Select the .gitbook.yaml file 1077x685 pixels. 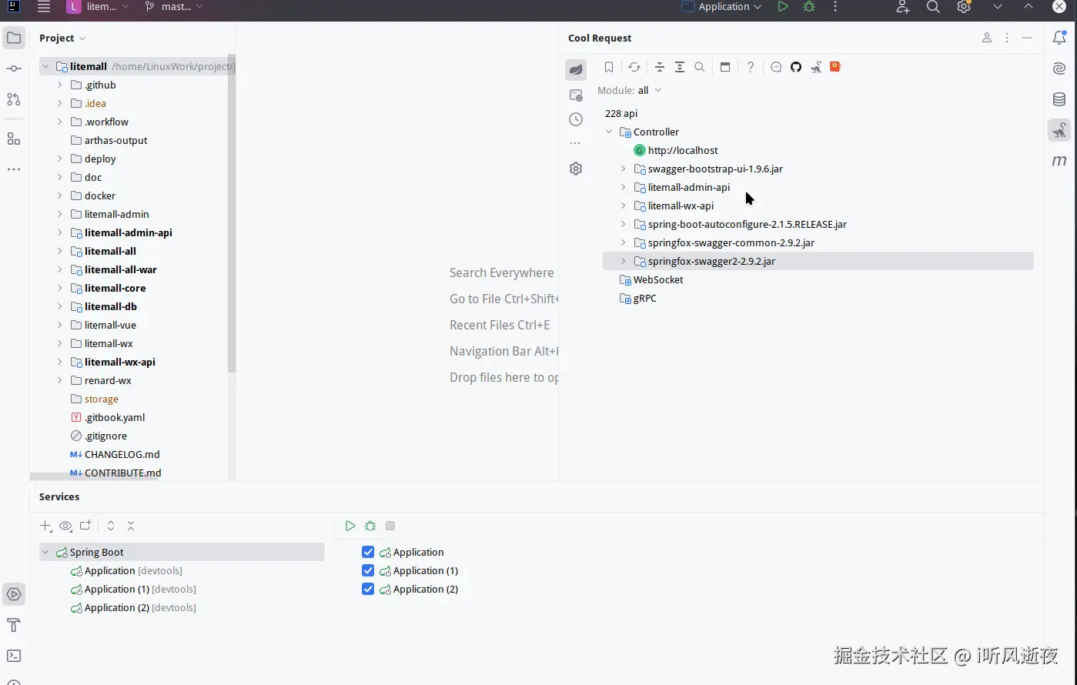(108, 417)
